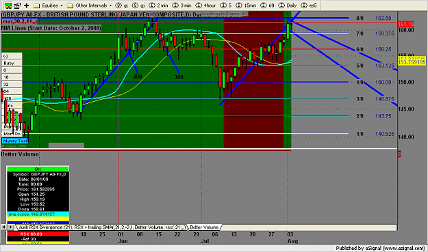Click the 153.125 level value
This screenshot has width=428, height=252.
384,66
